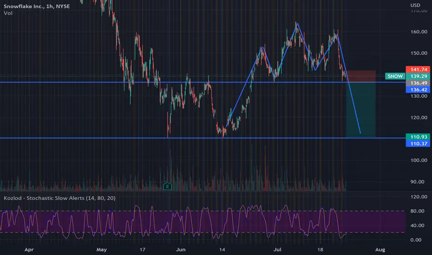Click the stochastic 80.00 scale value
This screenshot has height=255, width=432.
click(x=417, y=211)
